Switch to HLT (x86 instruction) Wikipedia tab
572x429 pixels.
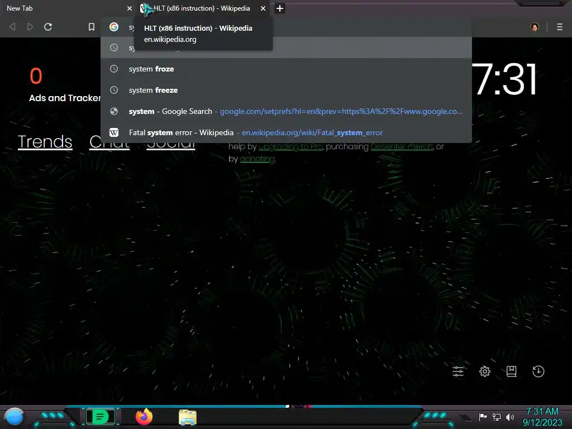[x=203, y=8]
